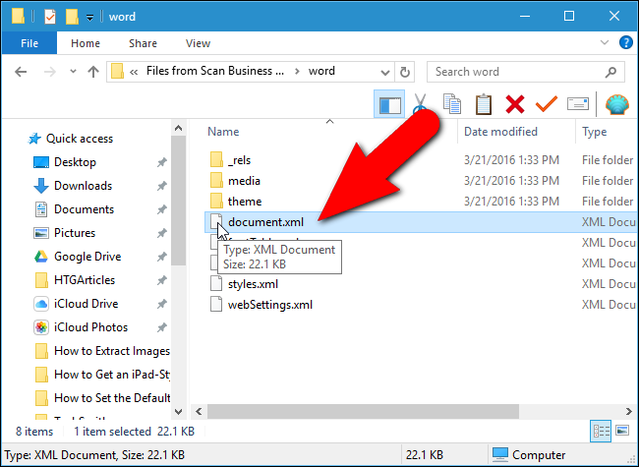Image resolution: width=639 pixels, height=467 pixels.
Task: Open the Help question mark icon
Action: click(621, 43)
